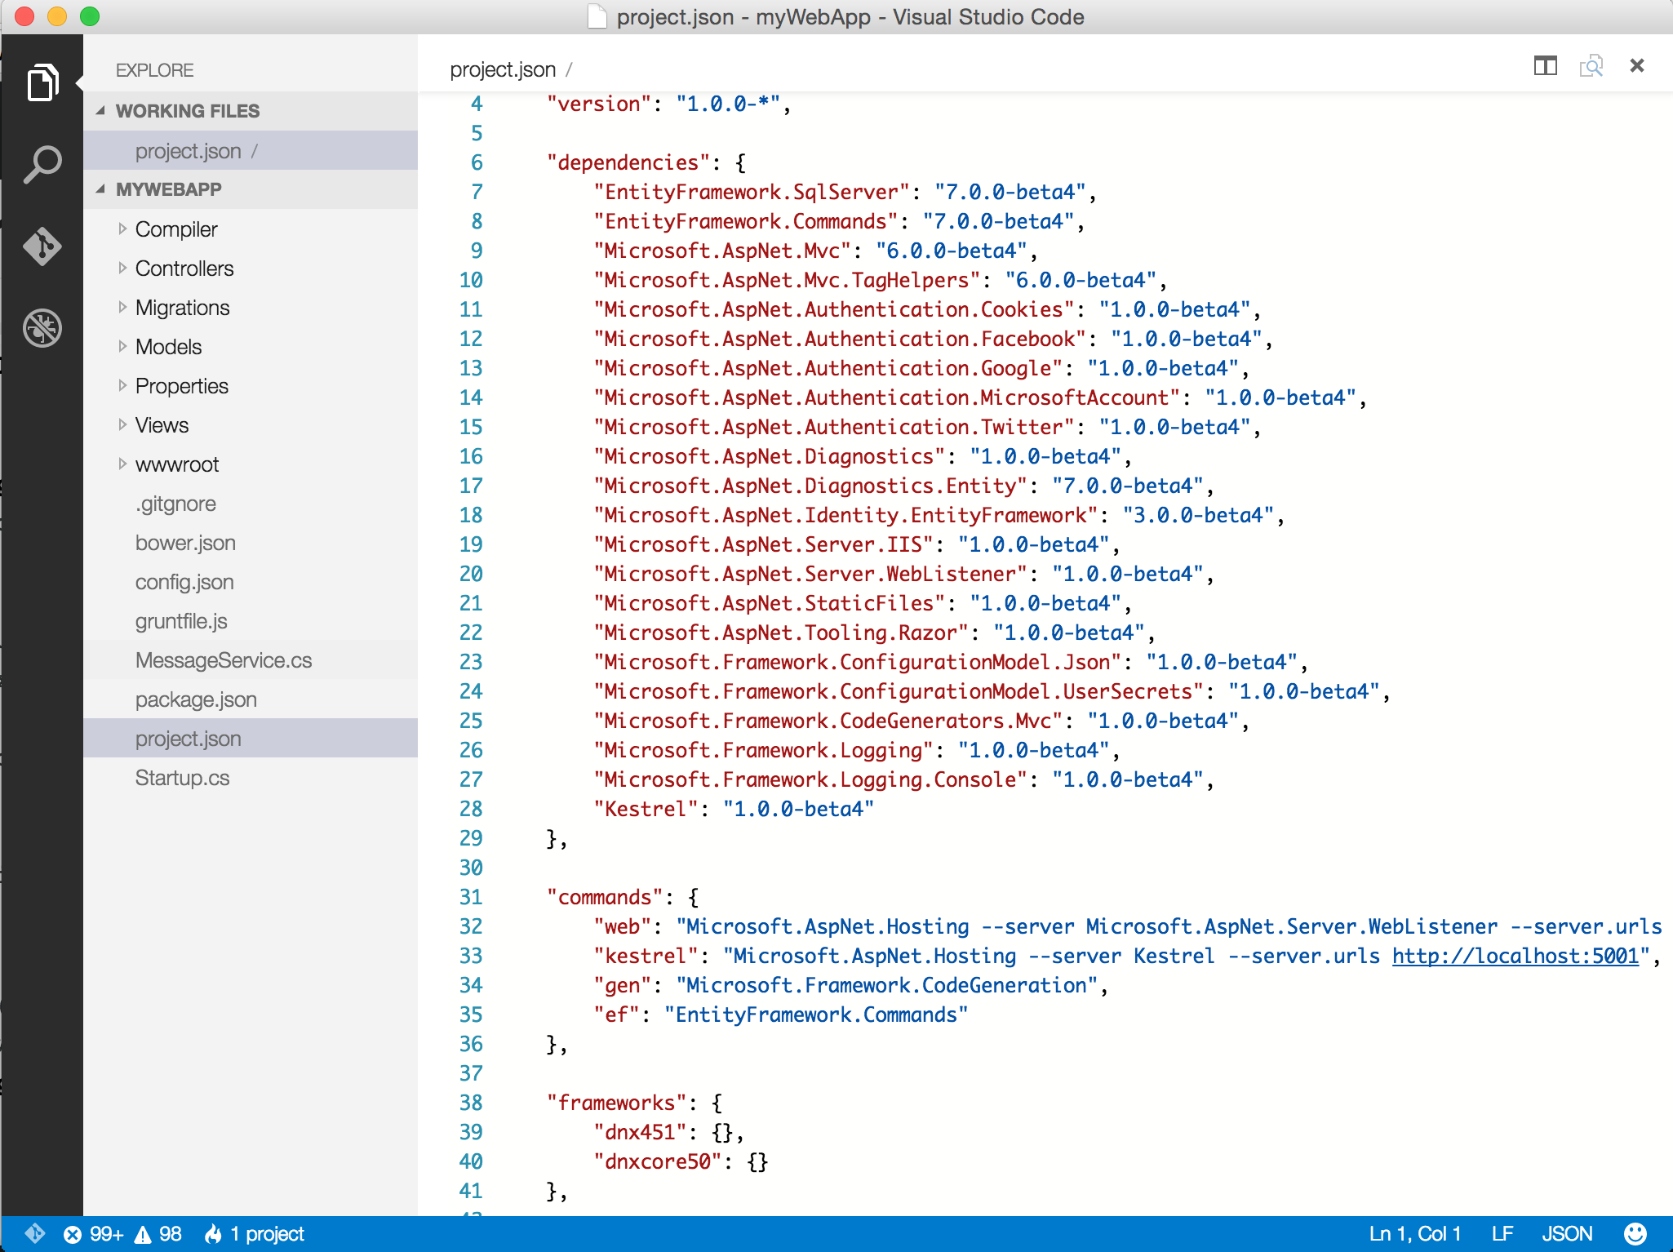Screen dimensions: 1673x1252
Task: Open the Debug view in the activity bar
Action: tap(42, 328)
